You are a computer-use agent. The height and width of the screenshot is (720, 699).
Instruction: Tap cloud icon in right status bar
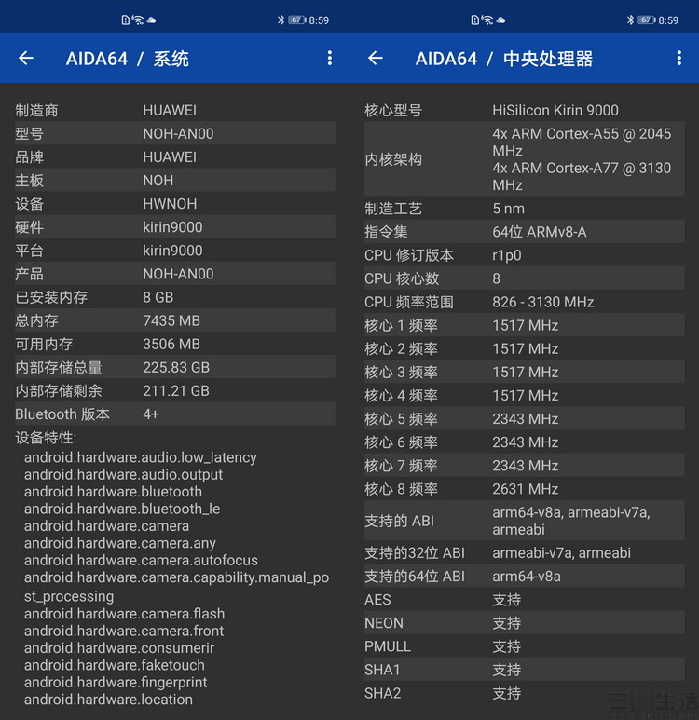tap(500, 20)
